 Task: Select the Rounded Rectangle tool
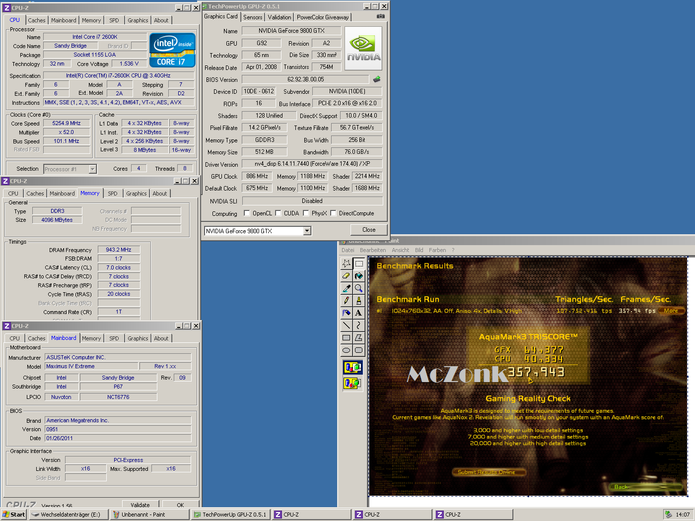point(358,350)
